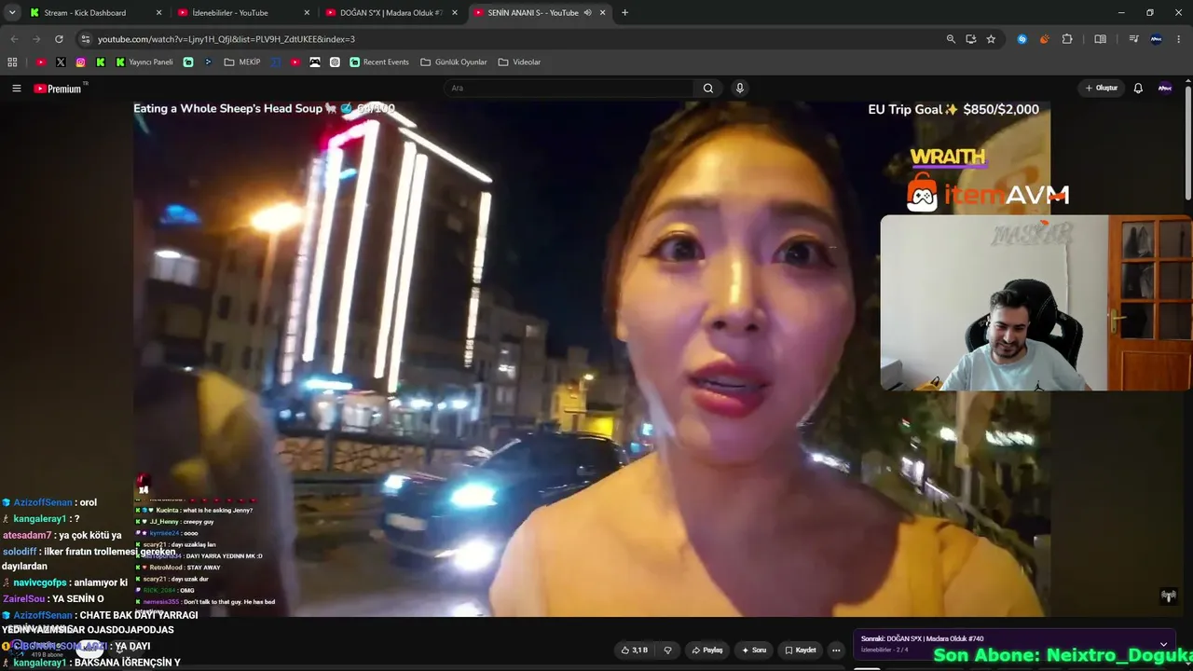Open the Recent Events bookmark

379,62
